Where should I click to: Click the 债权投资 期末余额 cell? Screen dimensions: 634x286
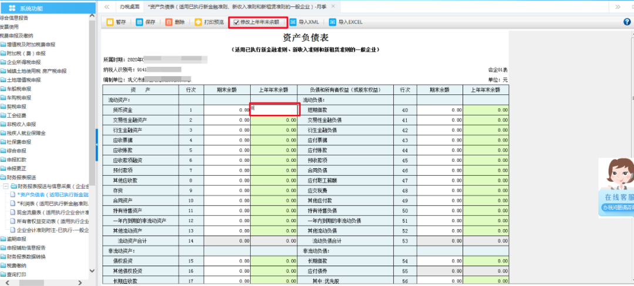click(x=227, y=261)
